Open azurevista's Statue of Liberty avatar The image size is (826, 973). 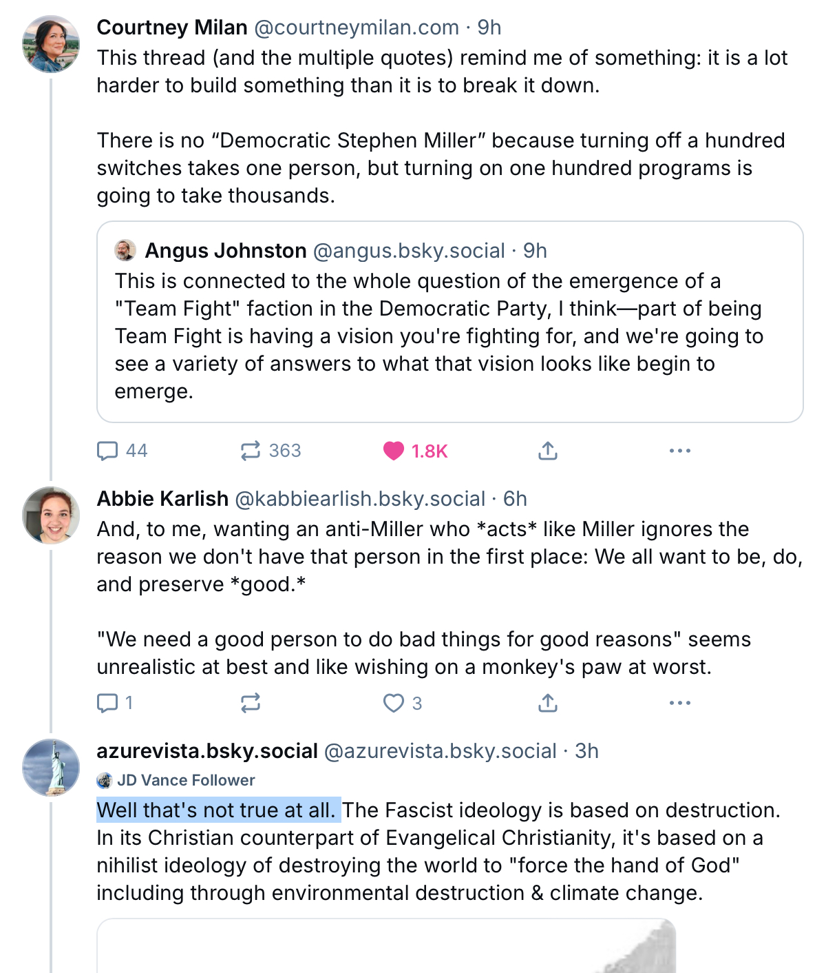51,768
